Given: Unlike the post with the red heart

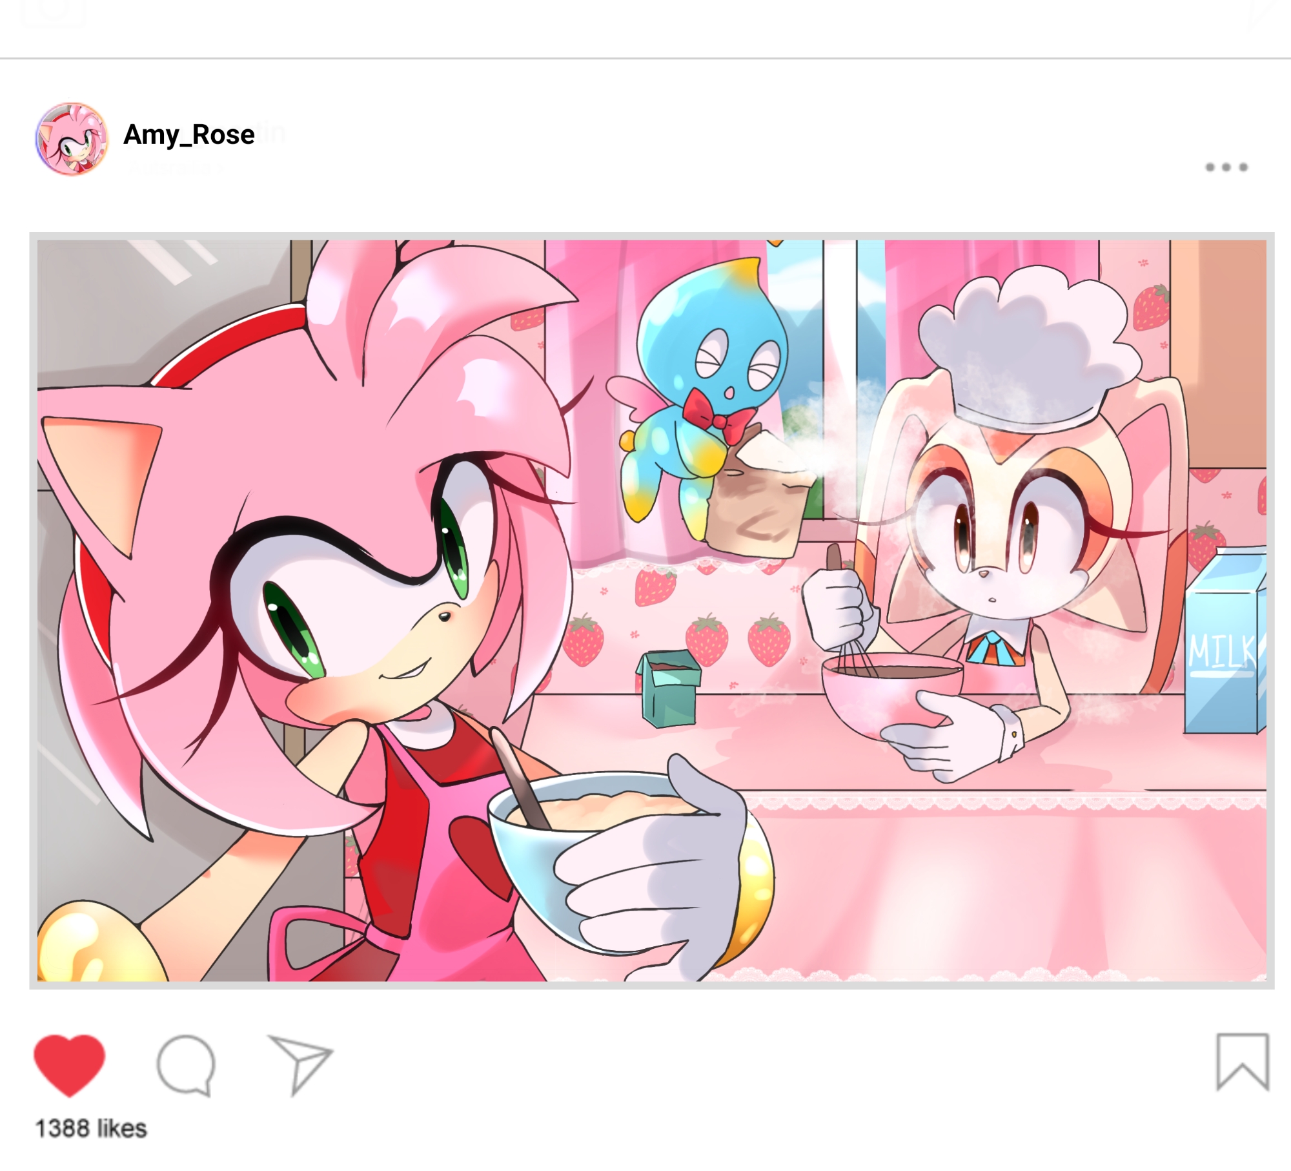Looking at the screenshot, I should [x=69, y=1065].
